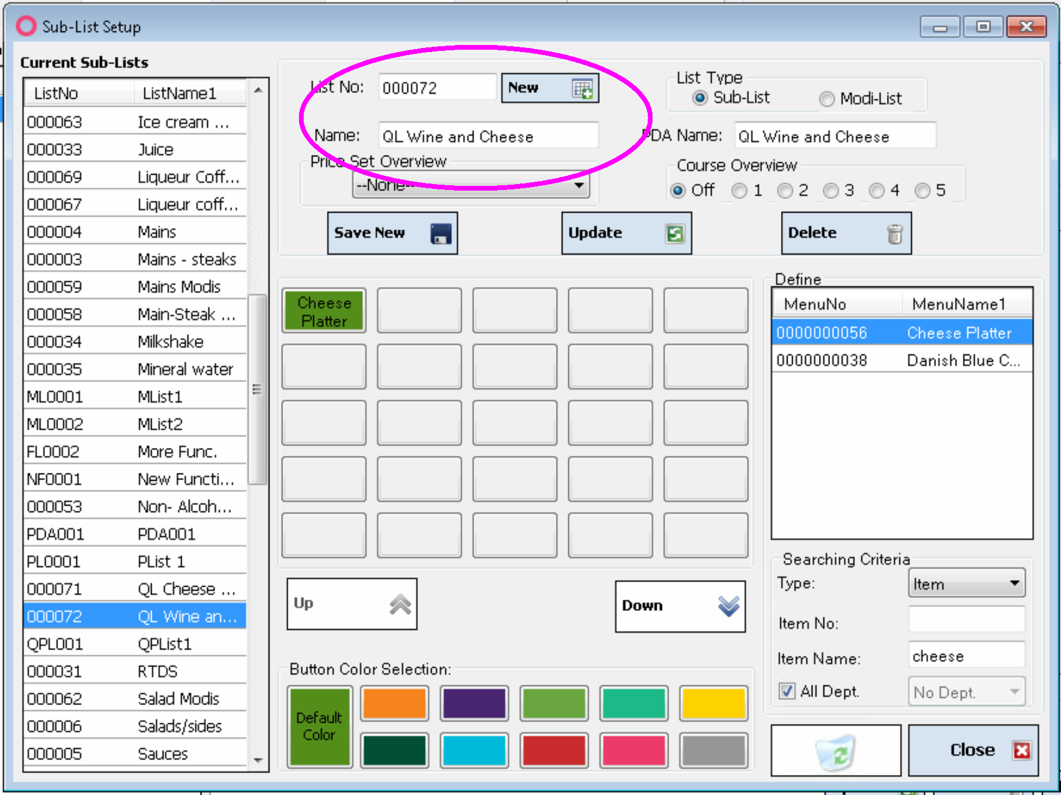Select sub-list 000031 RTDS

pyautogui.click(x=135, y=671)
